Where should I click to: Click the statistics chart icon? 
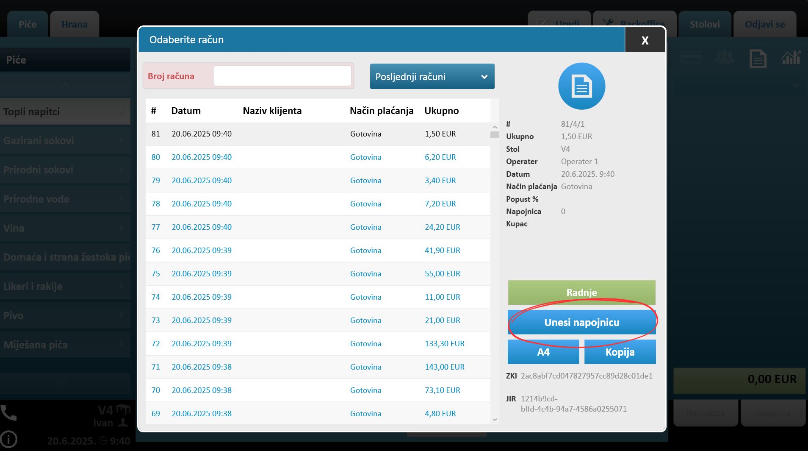tap(791, 58)
